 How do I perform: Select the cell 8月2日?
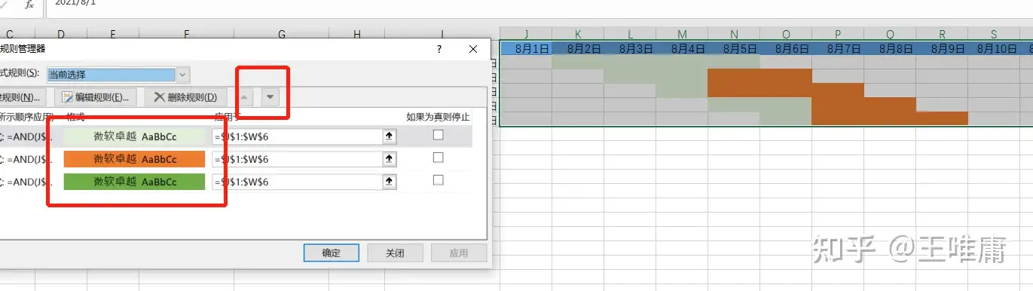click(x=578, y=48)
